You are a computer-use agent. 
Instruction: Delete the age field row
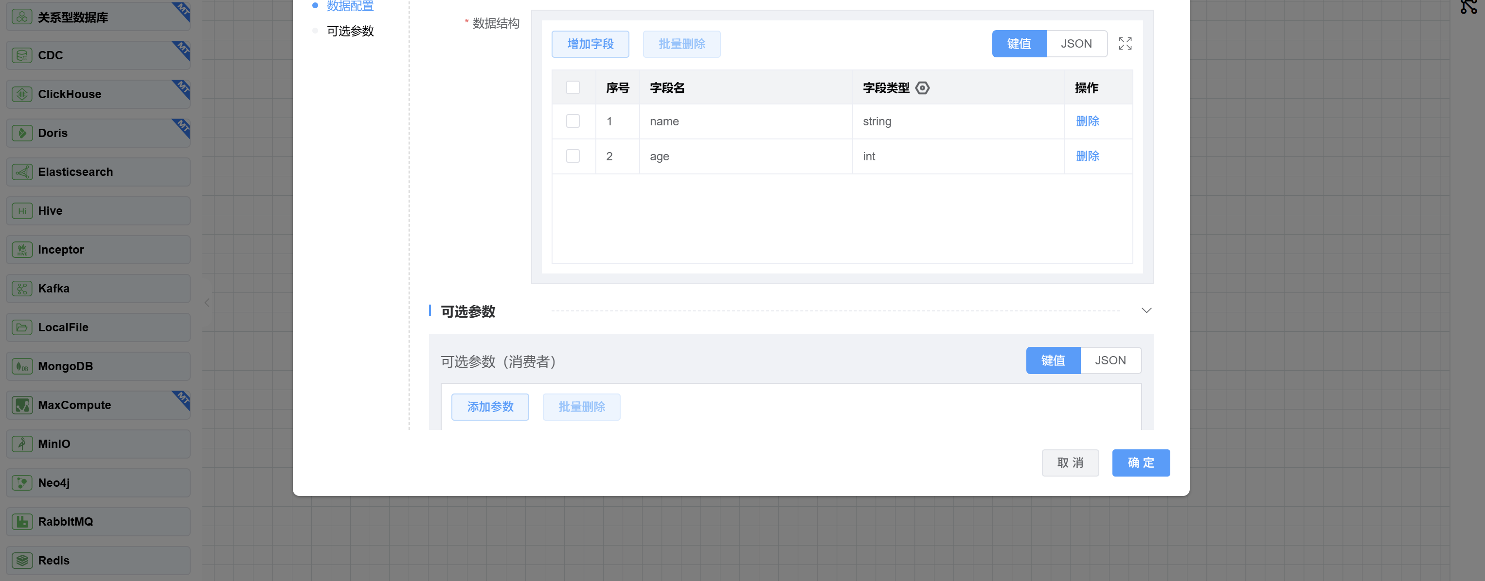click(x=1087, y=156)
